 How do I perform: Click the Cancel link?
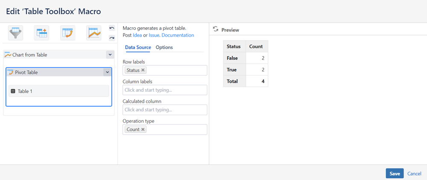point(414,174)
